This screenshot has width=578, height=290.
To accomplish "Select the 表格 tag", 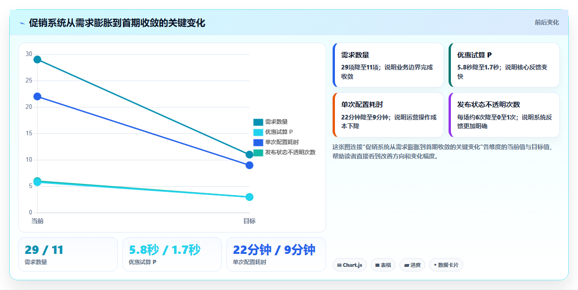I will click(383, 265).
